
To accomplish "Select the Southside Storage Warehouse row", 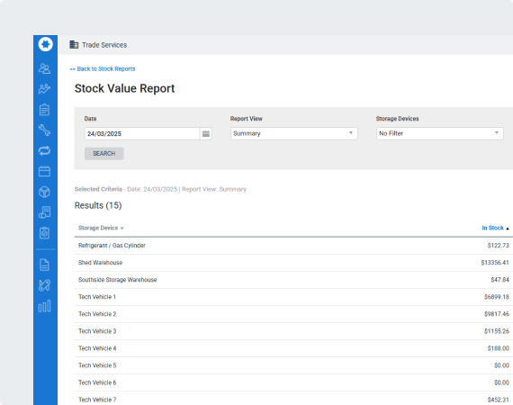I will (x=293, y=280).
